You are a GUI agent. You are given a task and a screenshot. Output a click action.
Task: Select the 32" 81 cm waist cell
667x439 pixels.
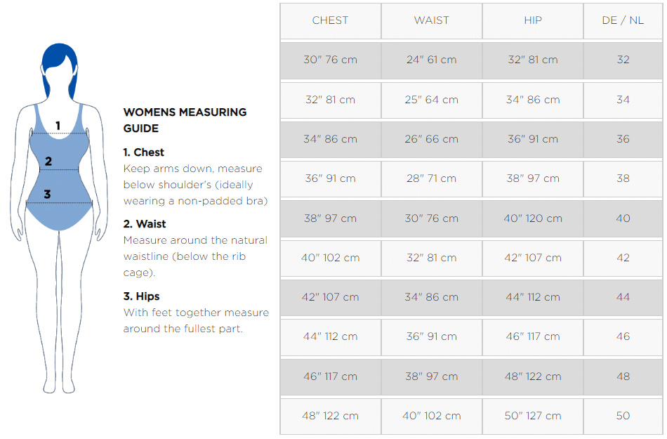point(431,258)
